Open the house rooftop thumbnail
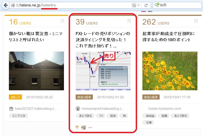Image resolution: width=203 pixels, height=136 pixels. click(x=36, y=71)
